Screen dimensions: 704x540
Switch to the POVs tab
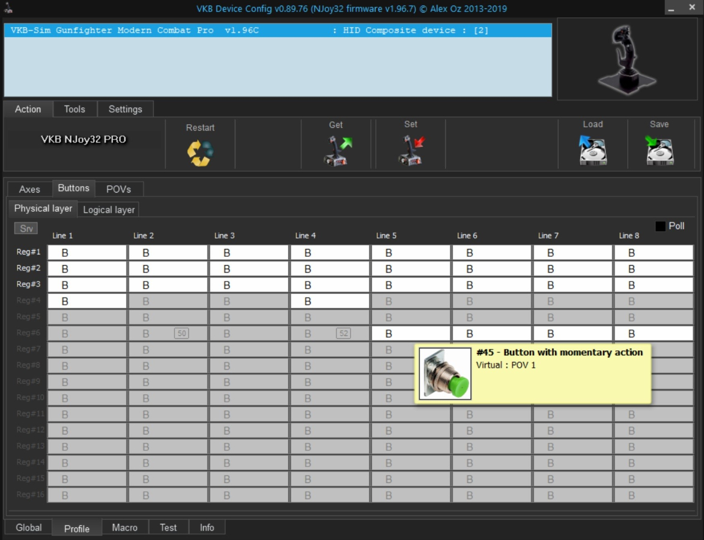118,189
